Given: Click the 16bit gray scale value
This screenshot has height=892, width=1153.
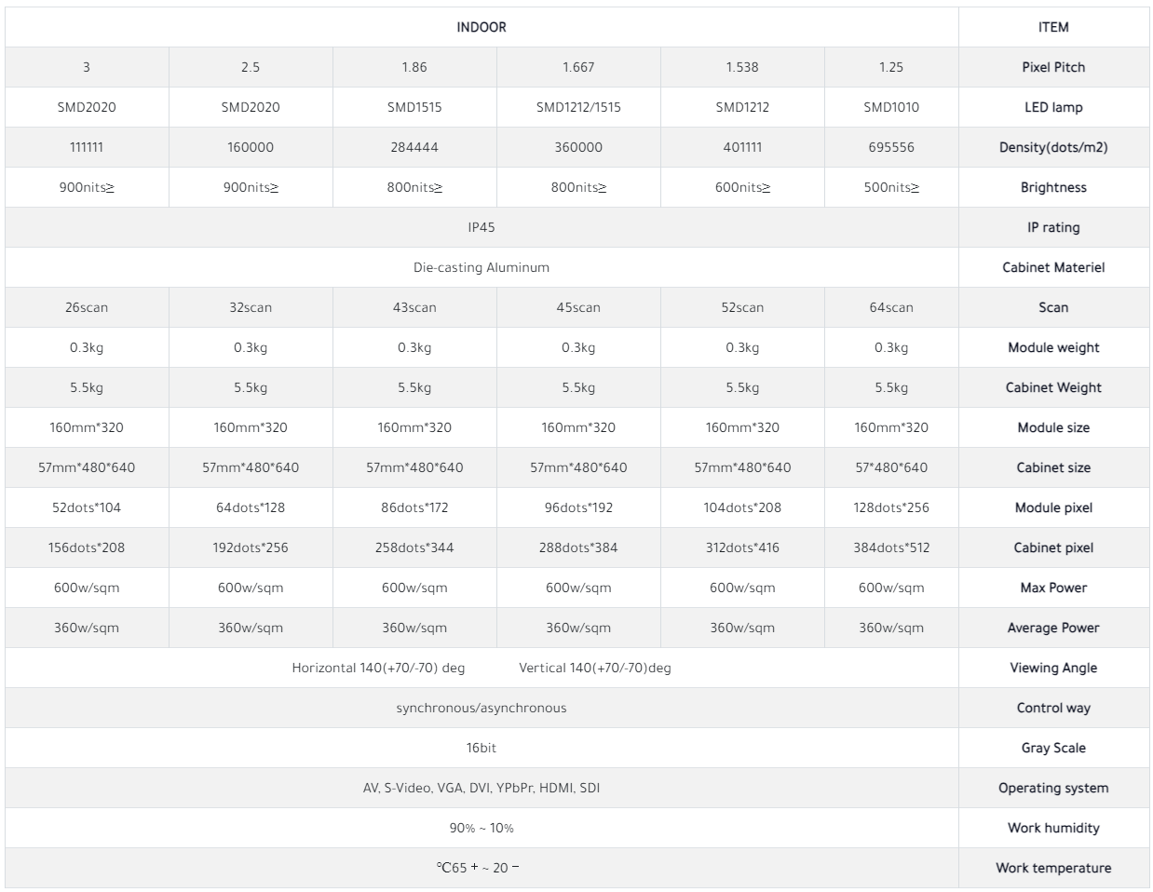Looking at the screenshot, I should click(482, 748).
